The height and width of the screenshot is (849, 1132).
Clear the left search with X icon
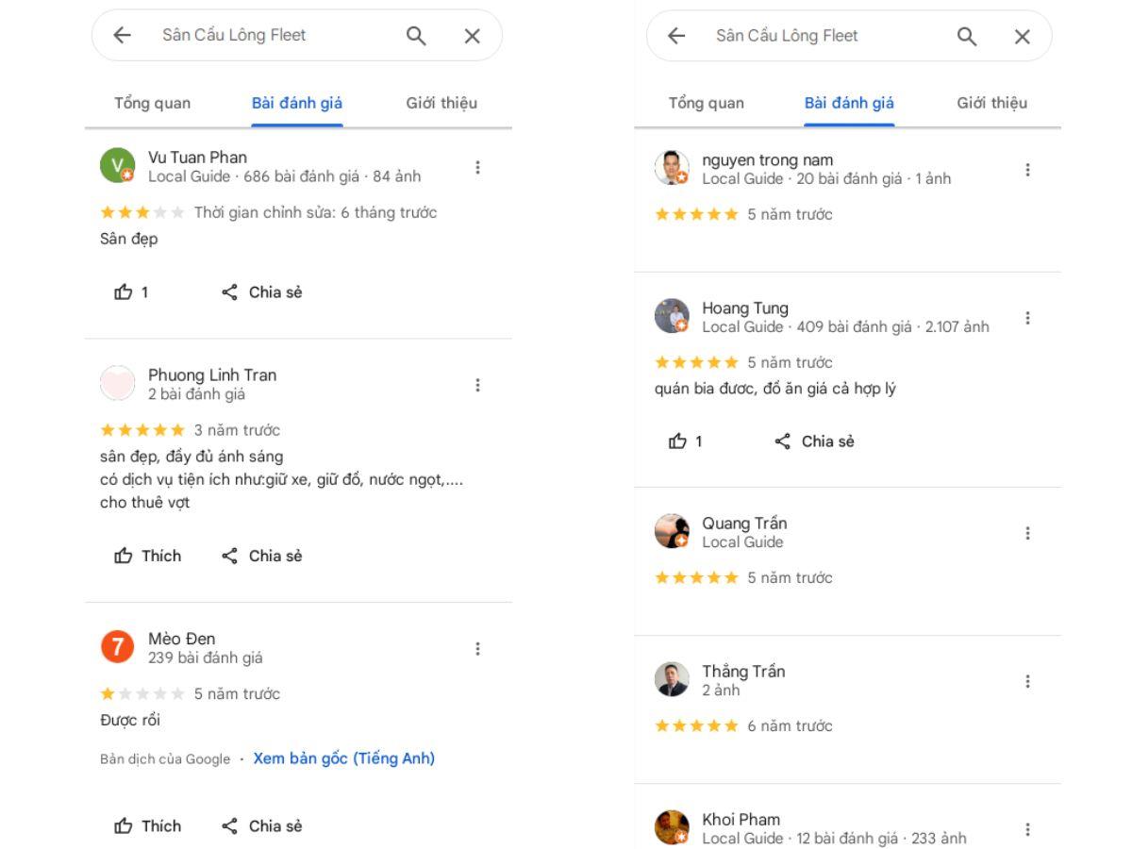pos(472,36)
